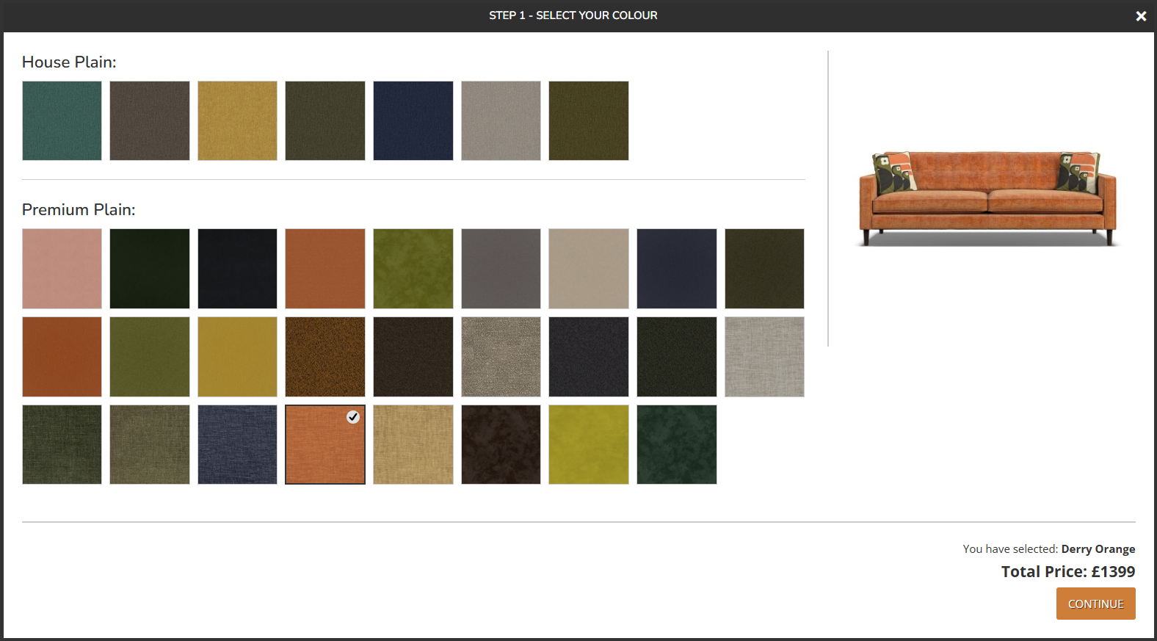Screen dimensions: 1157x641
Task: Select mustard yellow in second Premium Plain row
Action: point(237,356)
